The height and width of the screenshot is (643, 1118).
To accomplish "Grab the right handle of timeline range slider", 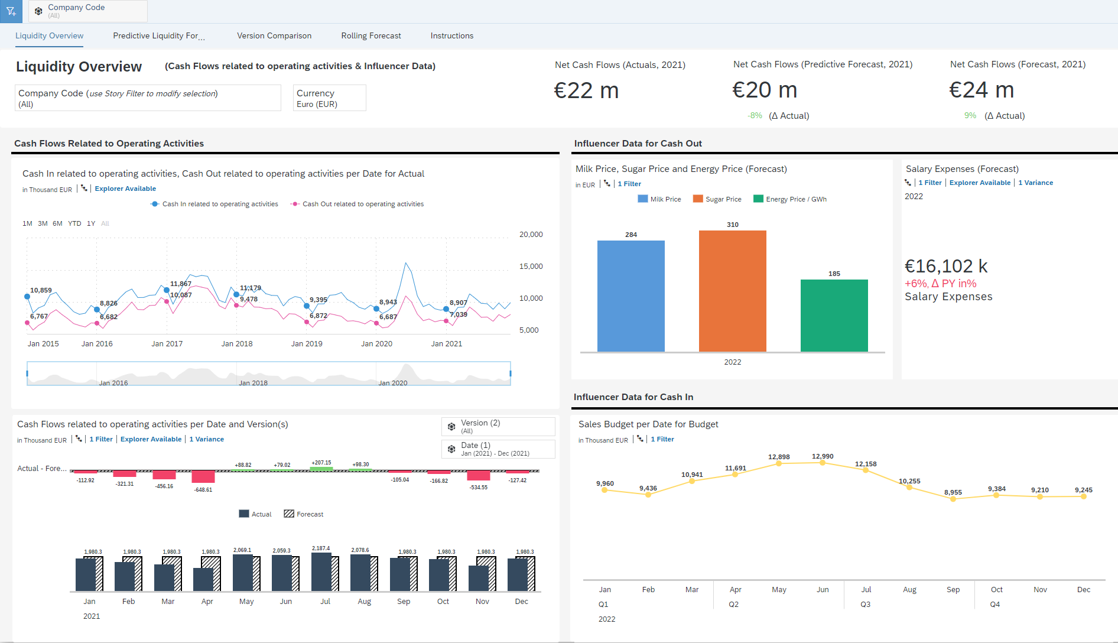I will [511, 374].
